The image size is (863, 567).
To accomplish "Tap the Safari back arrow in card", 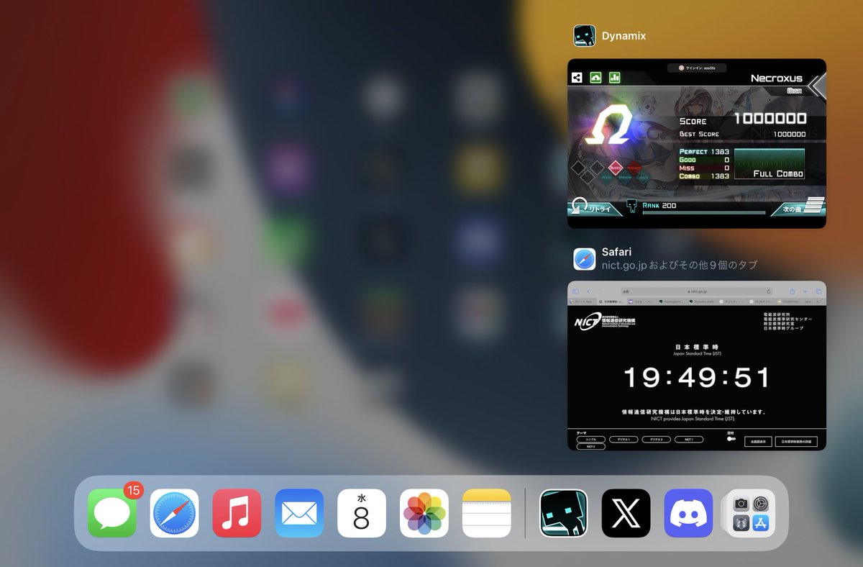I will point(589,291).
